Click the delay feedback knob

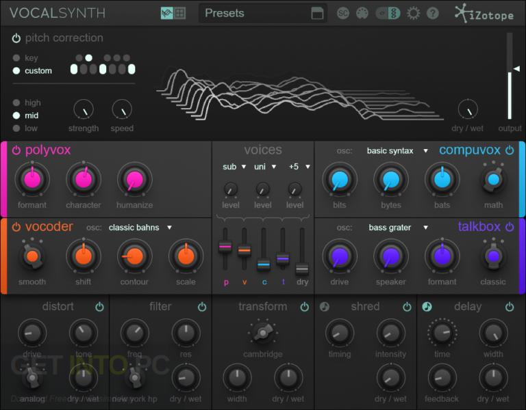point(442,378)
